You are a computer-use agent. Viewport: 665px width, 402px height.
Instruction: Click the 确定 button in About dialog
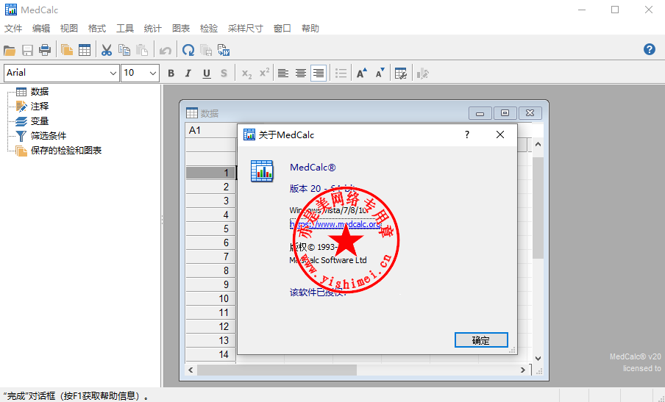(481, 340)
